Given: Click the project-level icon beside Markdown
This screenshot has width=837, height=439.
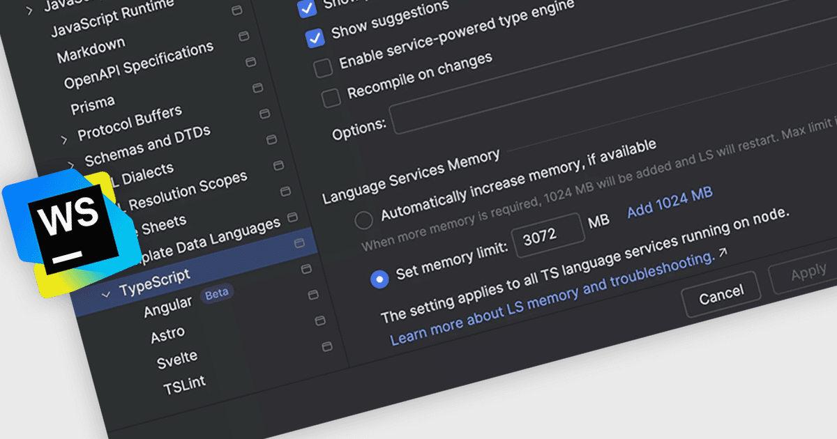Looking at the screenshot, I should pos(236,10).
